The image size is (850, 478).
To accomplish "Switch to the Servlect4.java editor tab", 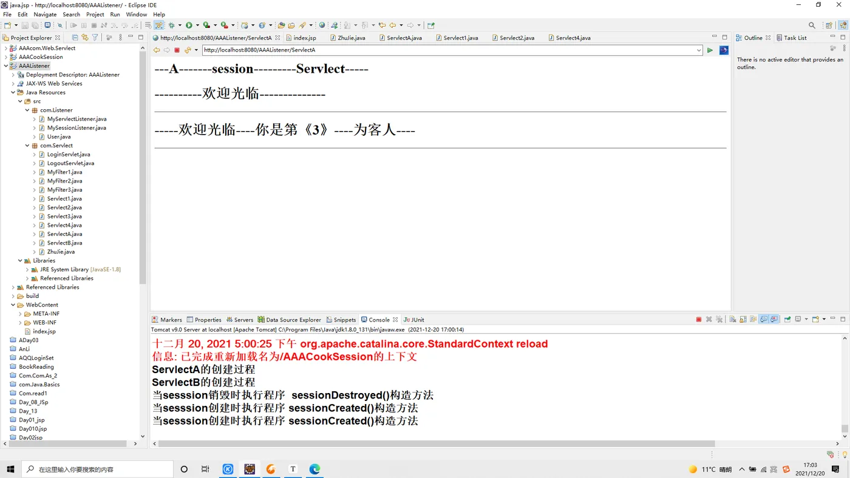I will (x=573, y=38).
